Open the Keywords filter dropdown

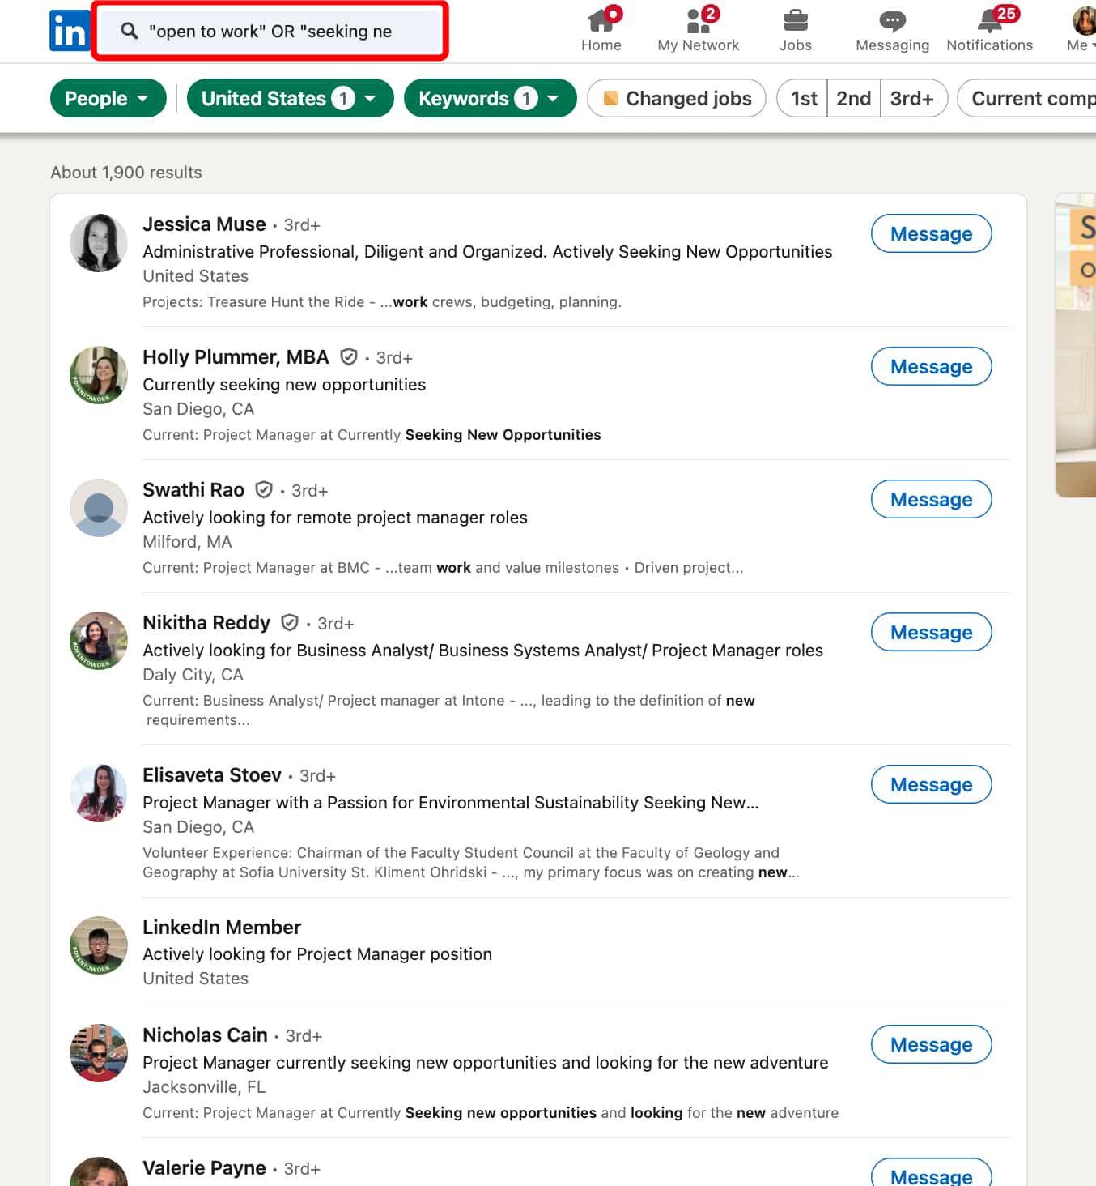490,98
